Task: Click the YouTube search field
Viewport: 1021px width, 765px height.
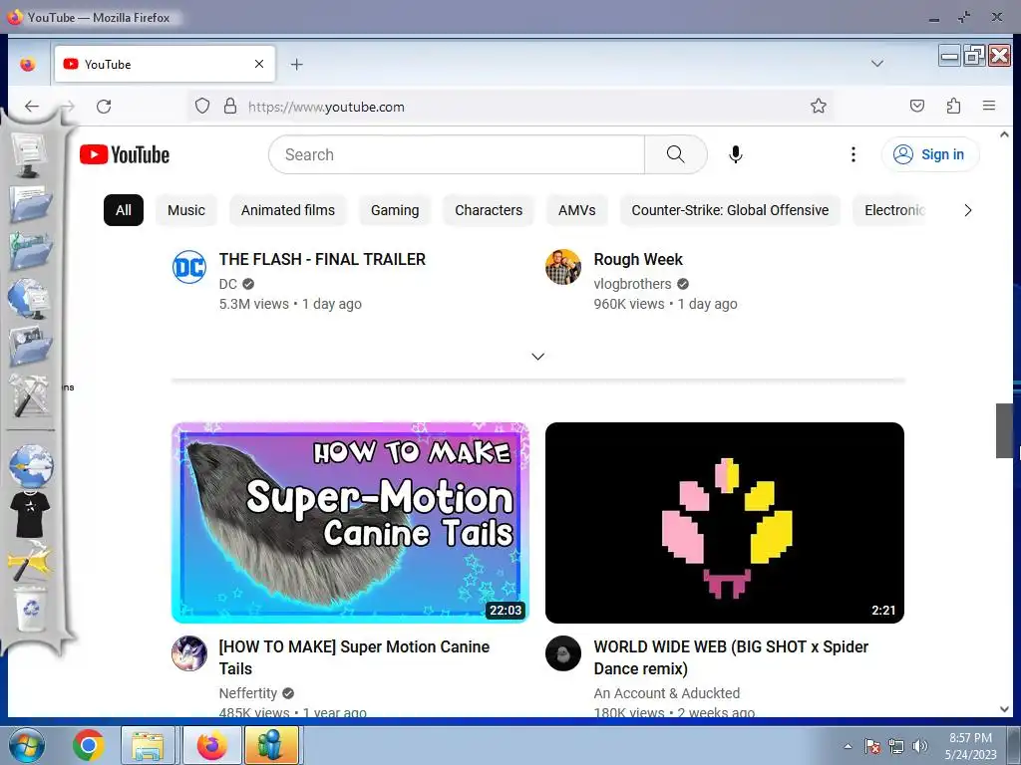Action: (457, 154)
